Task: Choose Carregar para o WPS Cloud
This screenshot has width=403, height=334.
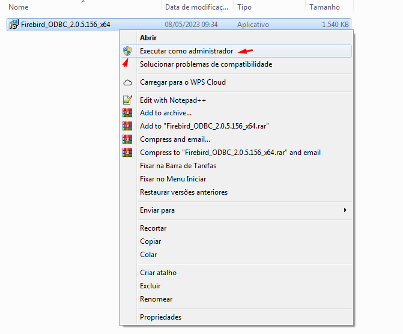Action: point(236,82)
